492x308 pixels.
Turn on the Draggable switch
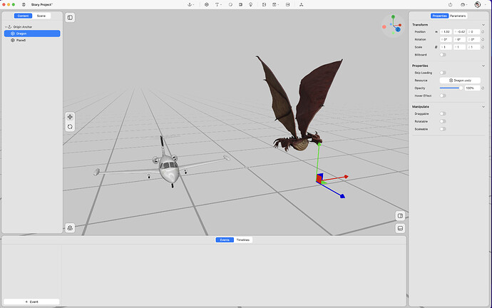[x=443, y=113]
